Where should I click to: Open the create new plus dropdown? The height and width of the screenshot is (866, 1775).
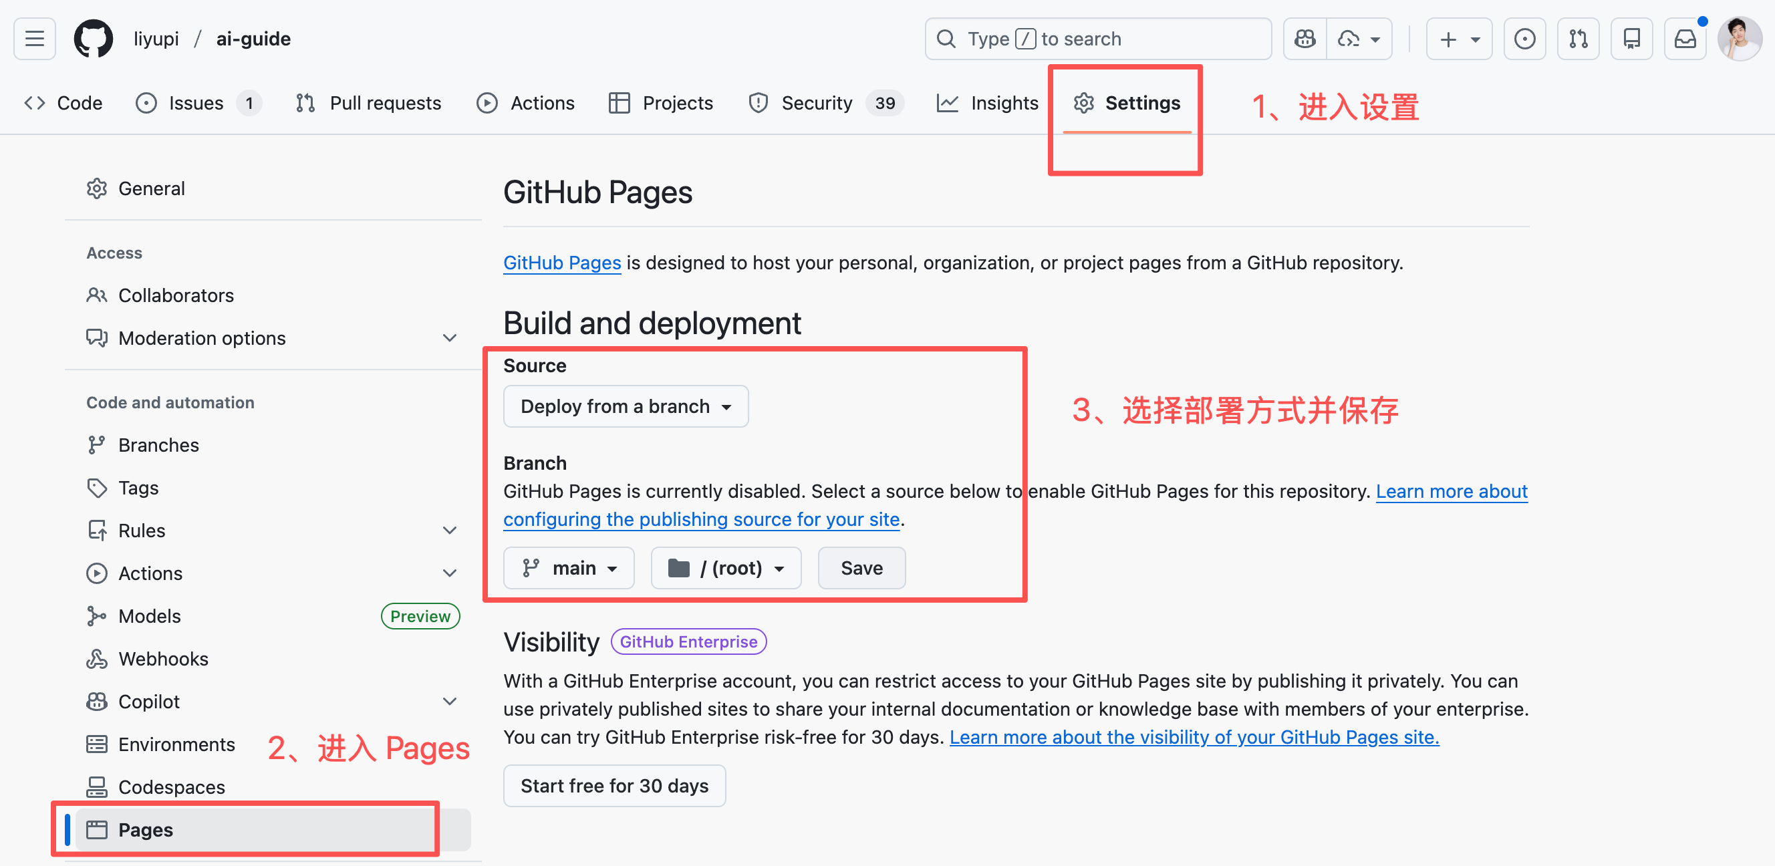tap(1459, 39)
